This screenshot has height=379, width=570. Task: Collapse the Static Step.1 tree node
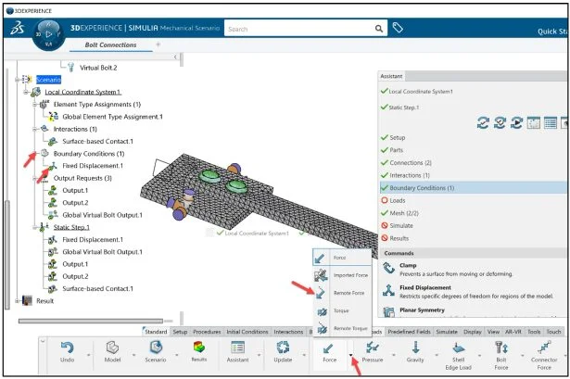[x=35, y=227]
